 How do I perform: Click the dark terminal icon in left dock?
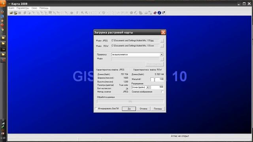tap(3, 49)
